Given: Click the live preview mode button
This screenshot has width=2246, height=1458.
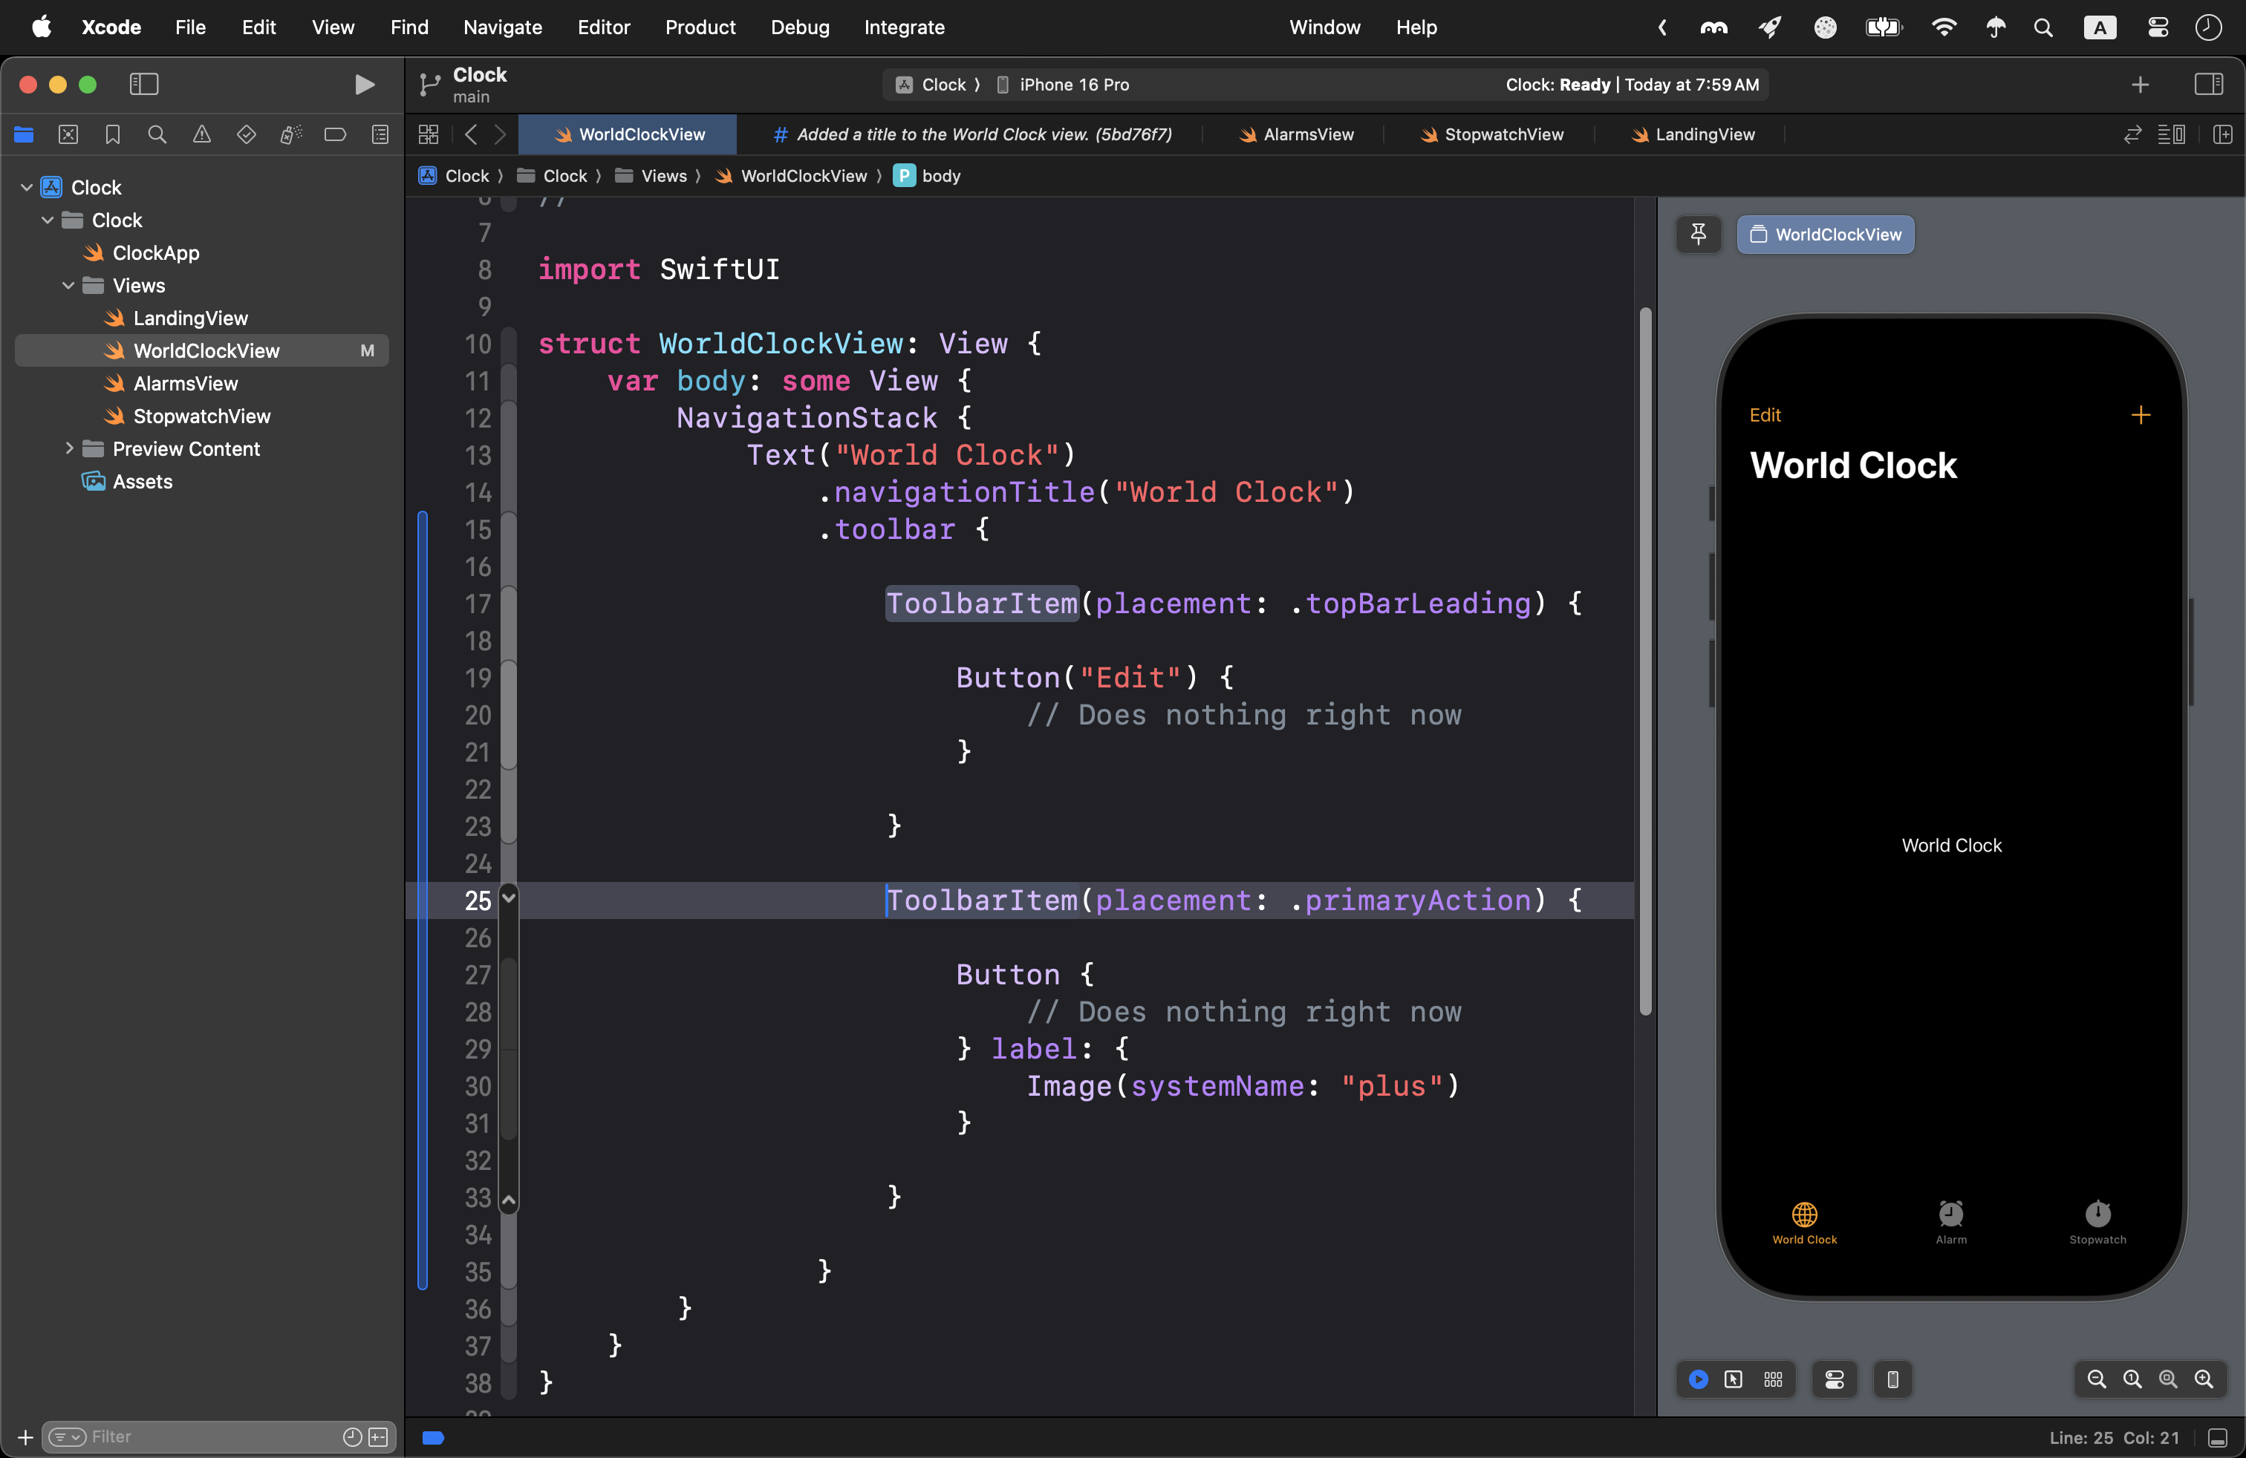Looking at the screenshot, I should click(x=1698, y=1380).
